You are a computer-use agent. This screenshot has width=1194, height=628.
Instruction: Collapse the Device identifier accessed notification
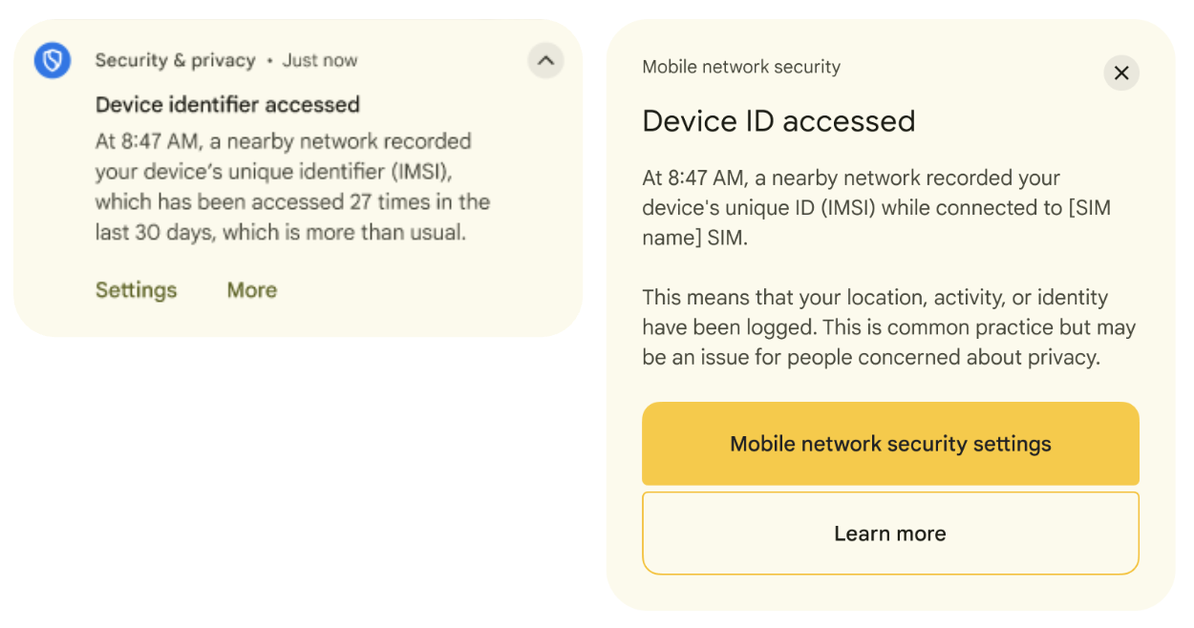click(x=545, y=61)
